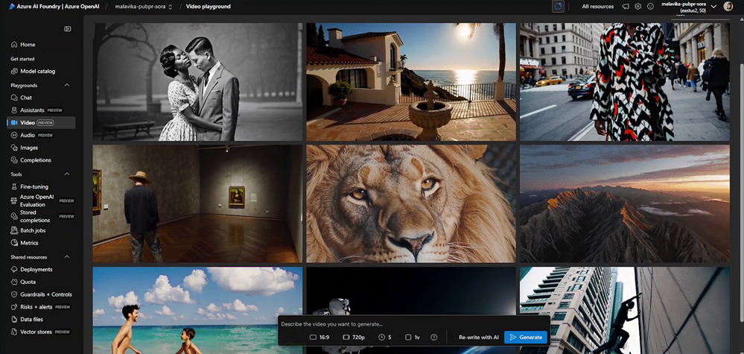The width and height of the screenshot is (744, 354).
Task: Open the Copilot icon in top bar
Action: pos(559,7)
